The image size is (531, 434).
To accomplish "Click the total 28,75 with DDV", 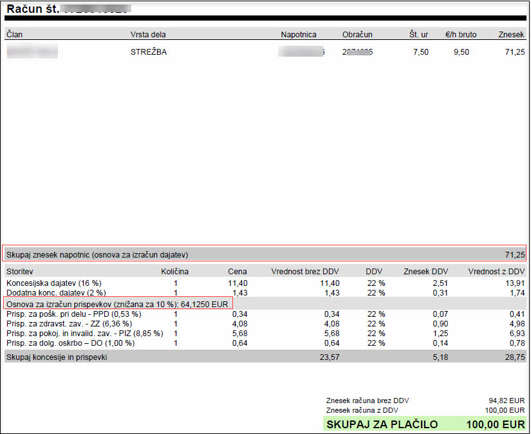I will [x=515, y=357].
